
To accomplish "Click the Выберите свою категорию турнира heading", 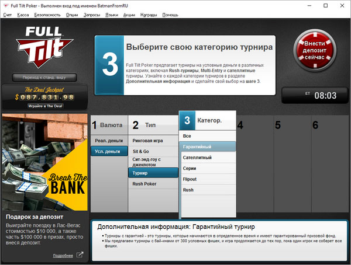I will pos(199,47).
